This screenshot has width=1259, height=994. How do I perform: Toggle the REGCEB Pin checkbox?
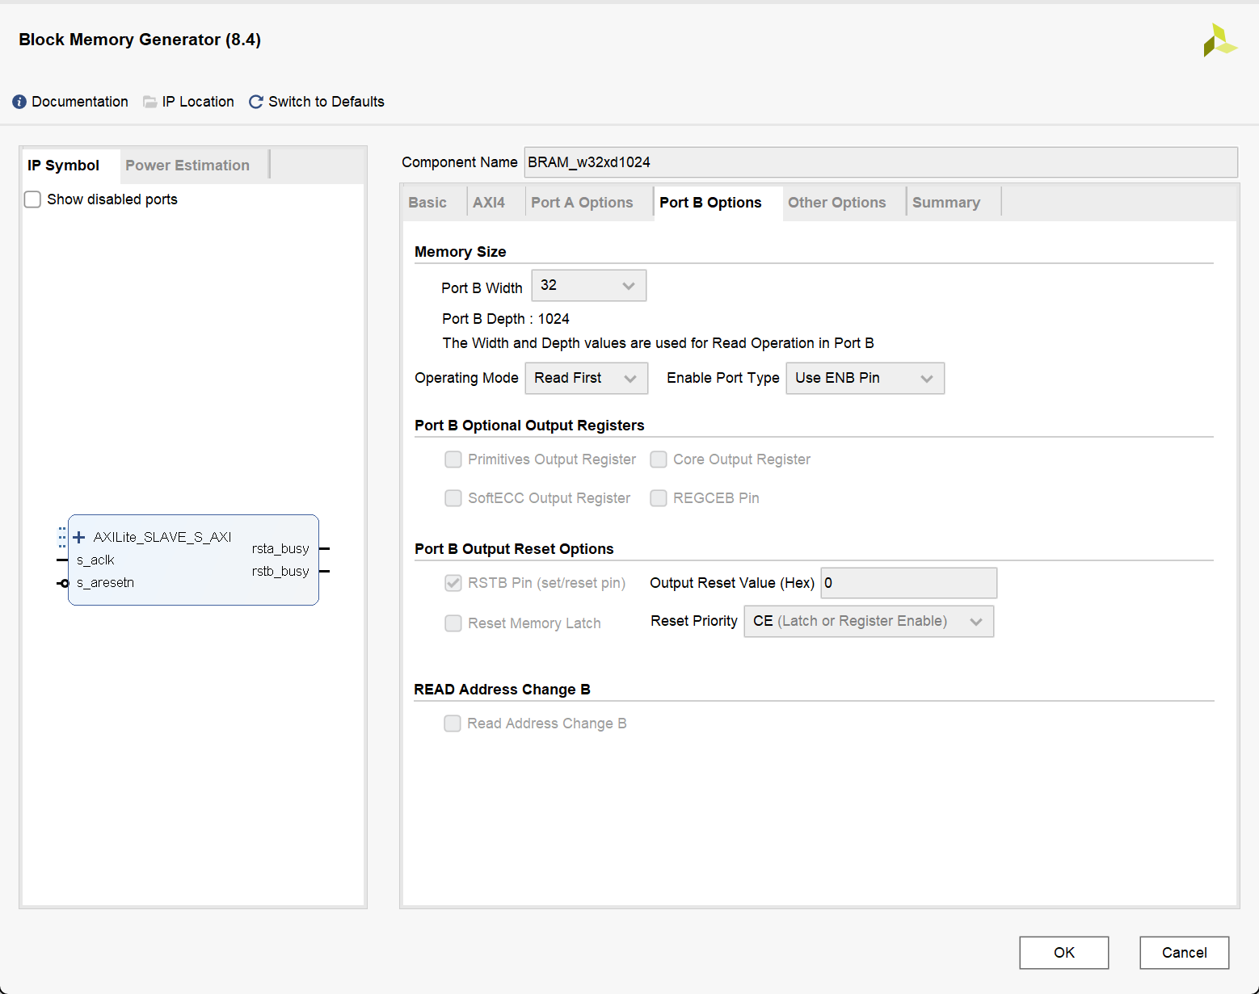click(x=659, y=498)
